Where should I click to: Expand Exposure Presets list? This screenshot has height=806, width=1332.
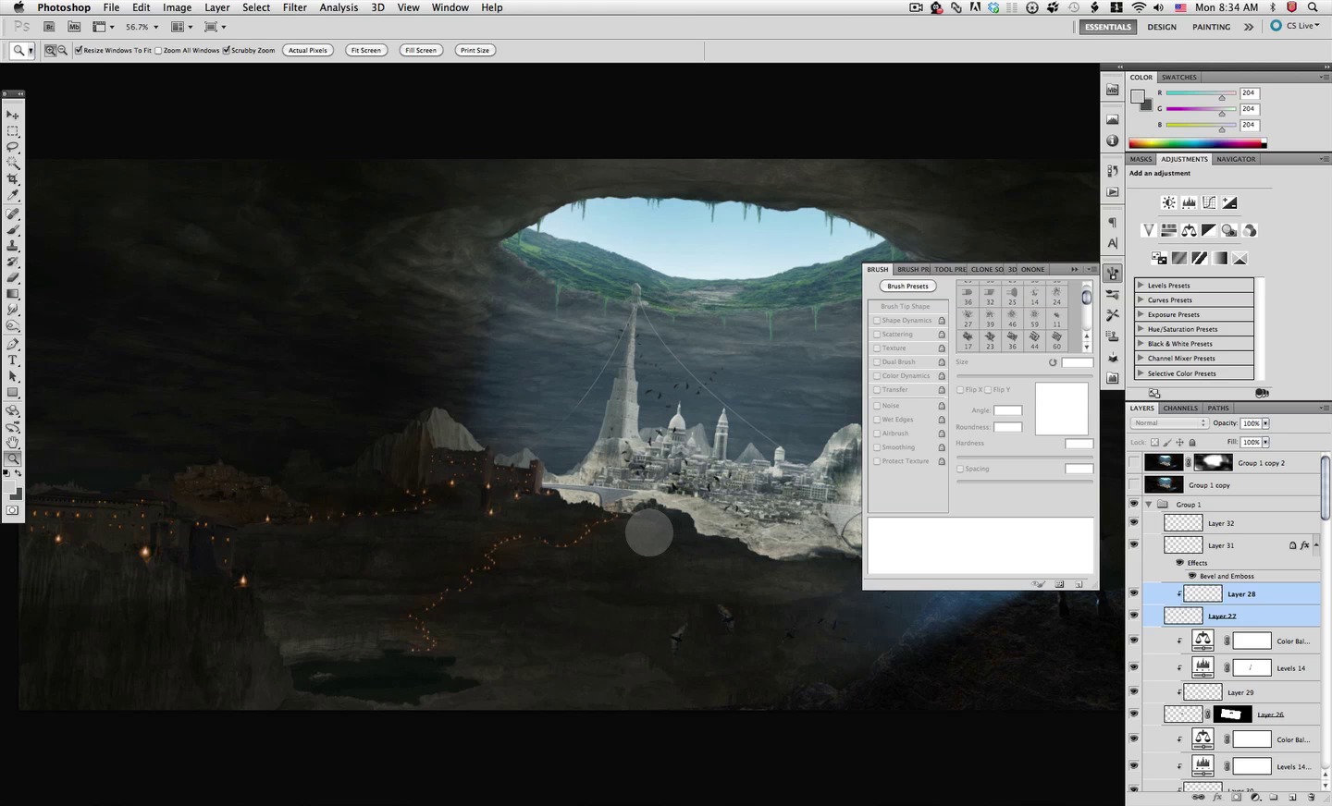(x=1141, y=314)
